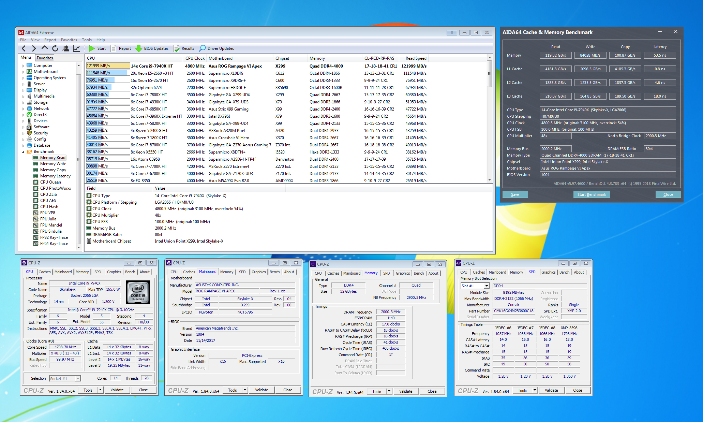
Task: Open the Report wizard from toolbar
Action: [x=121, y=48]
